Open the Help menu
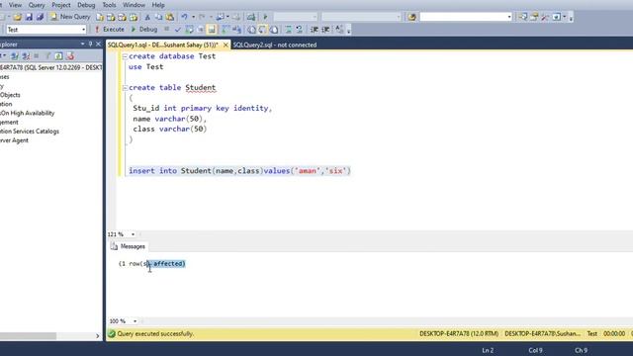Viewport: 633px width, 356px height. 158,5
